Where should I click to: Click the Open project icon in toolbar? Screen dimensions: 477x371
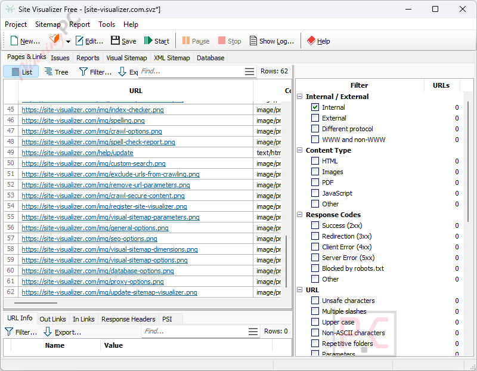55,39
